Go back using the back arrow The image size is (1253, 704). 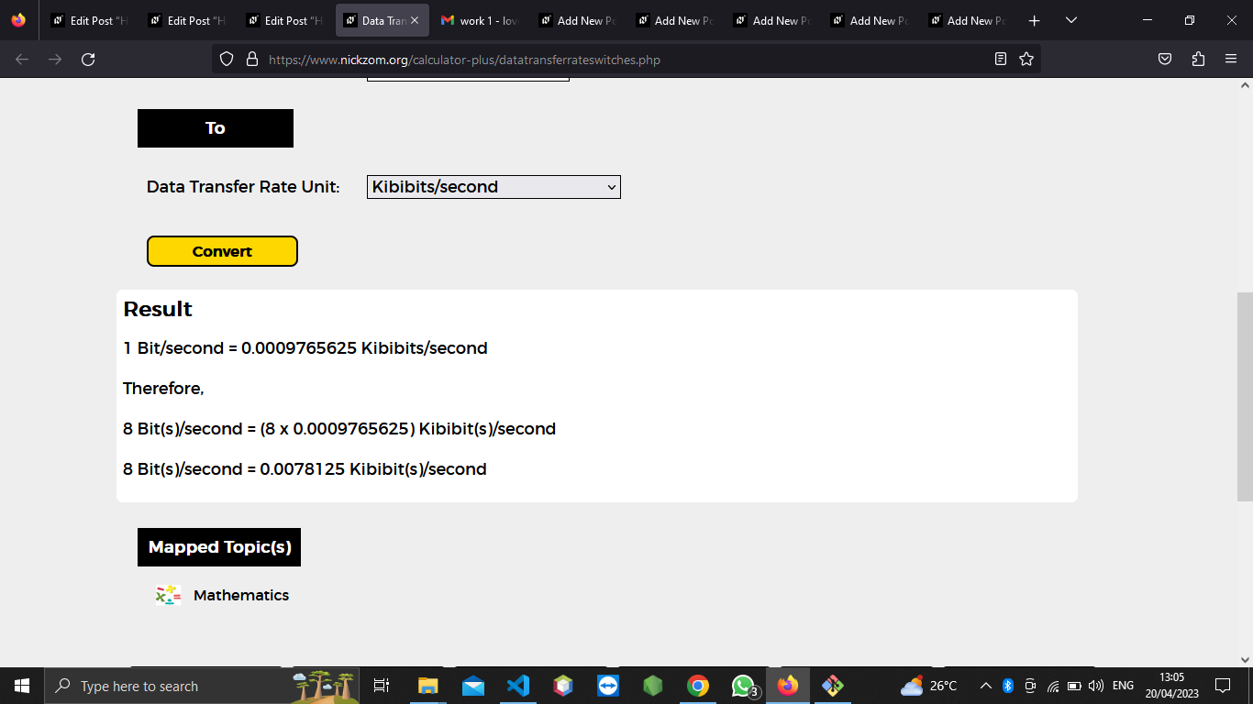[x=22, y=60]
